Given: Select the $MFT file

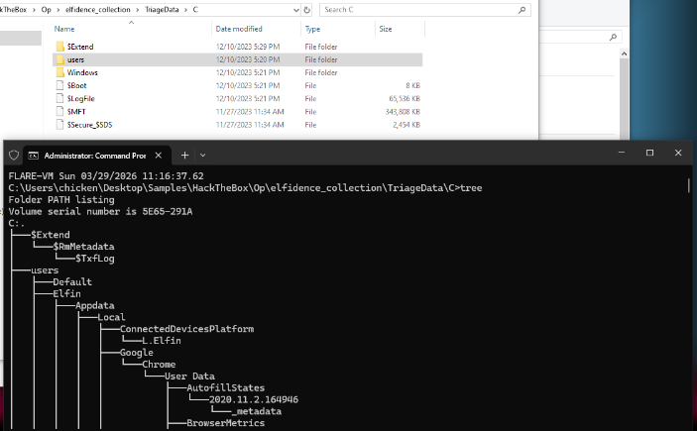Looking at the screenshot, I should click(x=75, y=112).
